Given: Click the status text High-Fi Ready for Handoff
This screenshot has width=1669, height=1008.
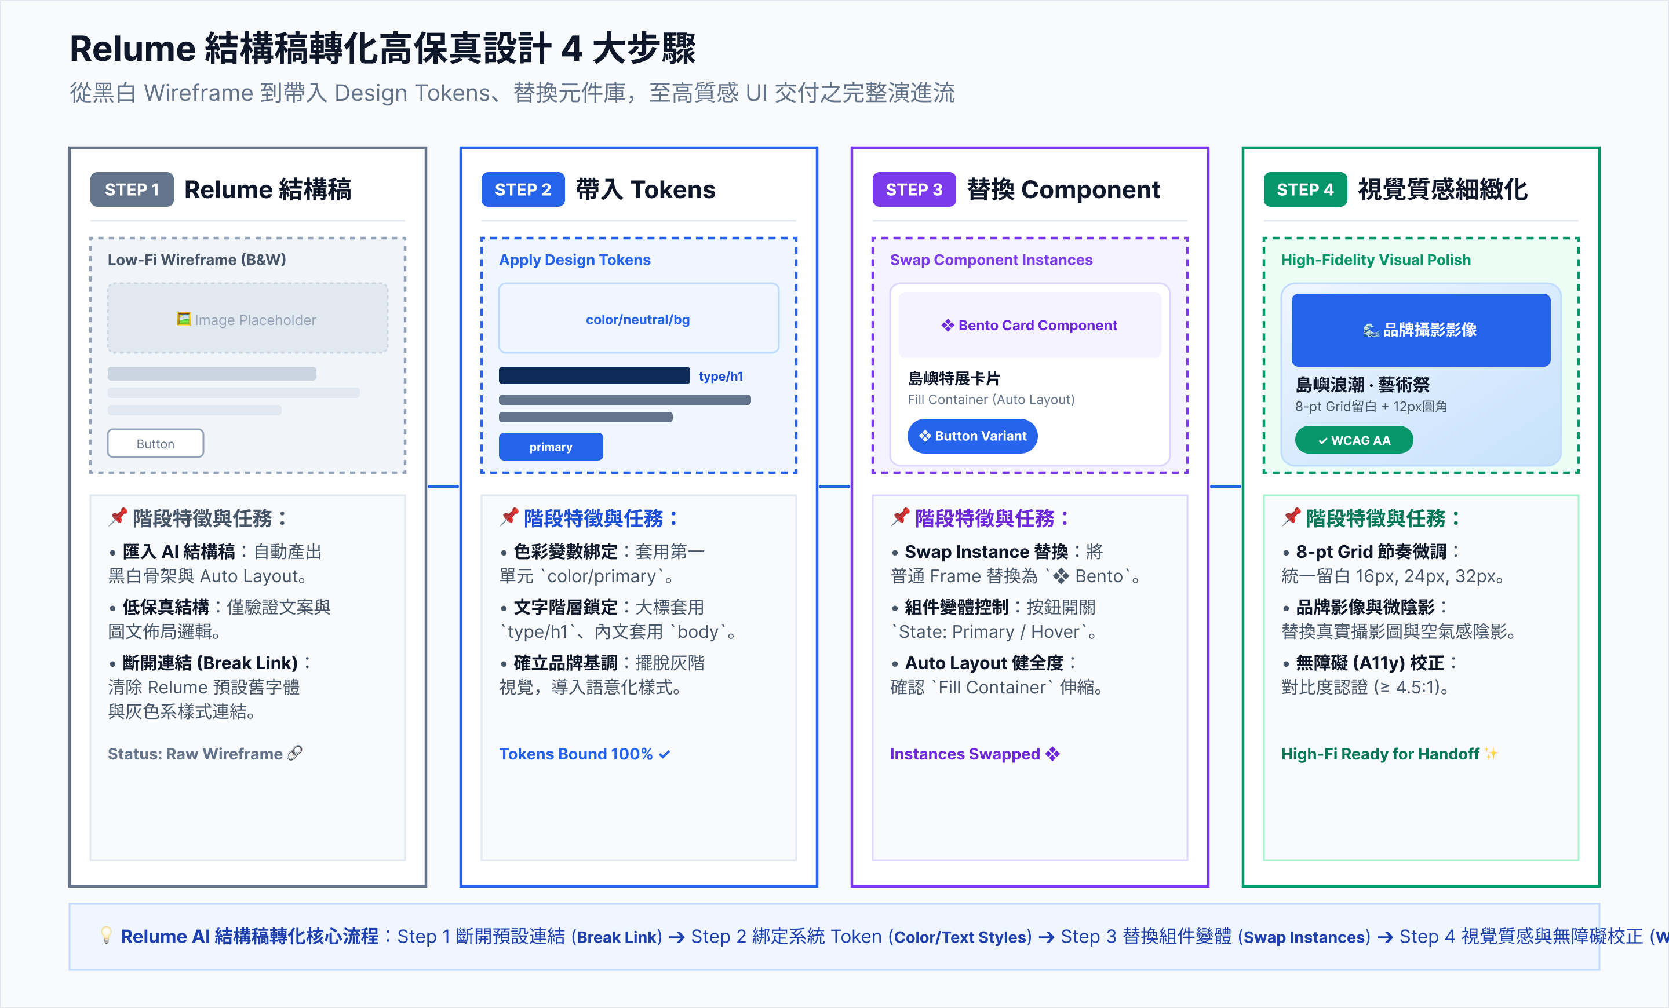Looking at the screenshot, I should [1380, 754].
